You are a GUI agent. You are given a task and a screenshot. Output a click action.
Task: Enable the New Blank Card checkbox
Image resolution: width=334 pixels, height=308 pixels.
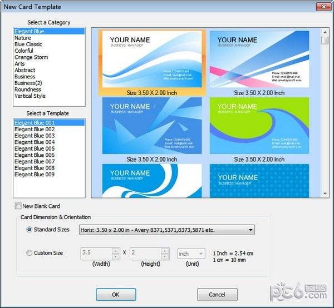click(19, 206)
